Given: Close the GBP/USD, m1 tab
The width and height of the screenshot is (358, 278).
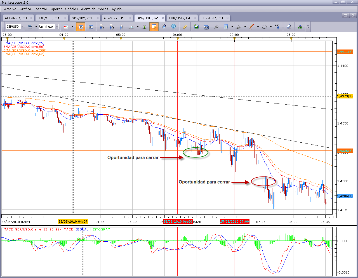Looking at the screenshot, I should tap(163, 18).
